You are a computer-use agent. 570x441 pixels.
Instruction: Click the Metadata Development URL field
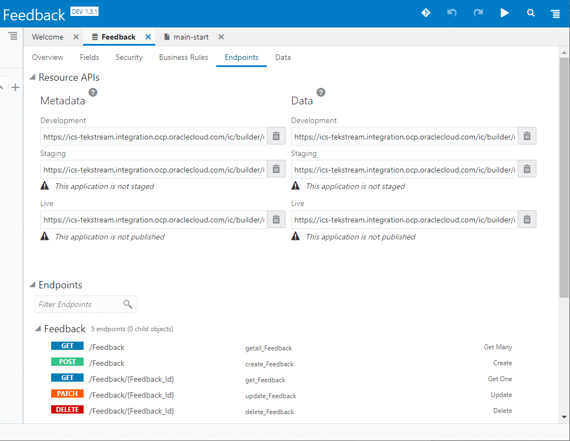pos(154,137)
